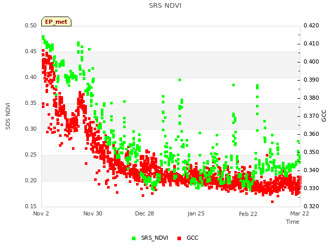Click the Nov 2 date tick label
The image size is (331, 248).
pyautogui.click(x=41, y=213)
